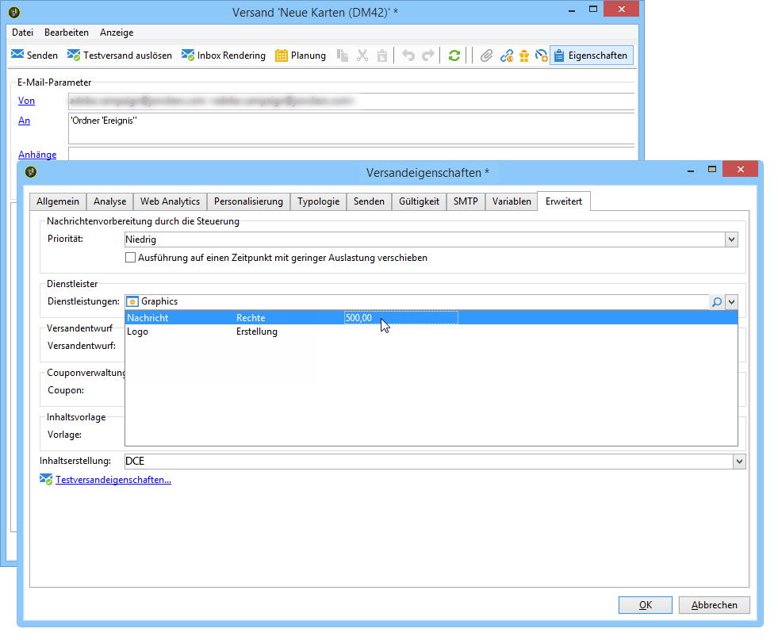Select the Nachricht row in dropdown list
Image resolution: width=778 pixels, height=640 pixels.
point(431,317)
